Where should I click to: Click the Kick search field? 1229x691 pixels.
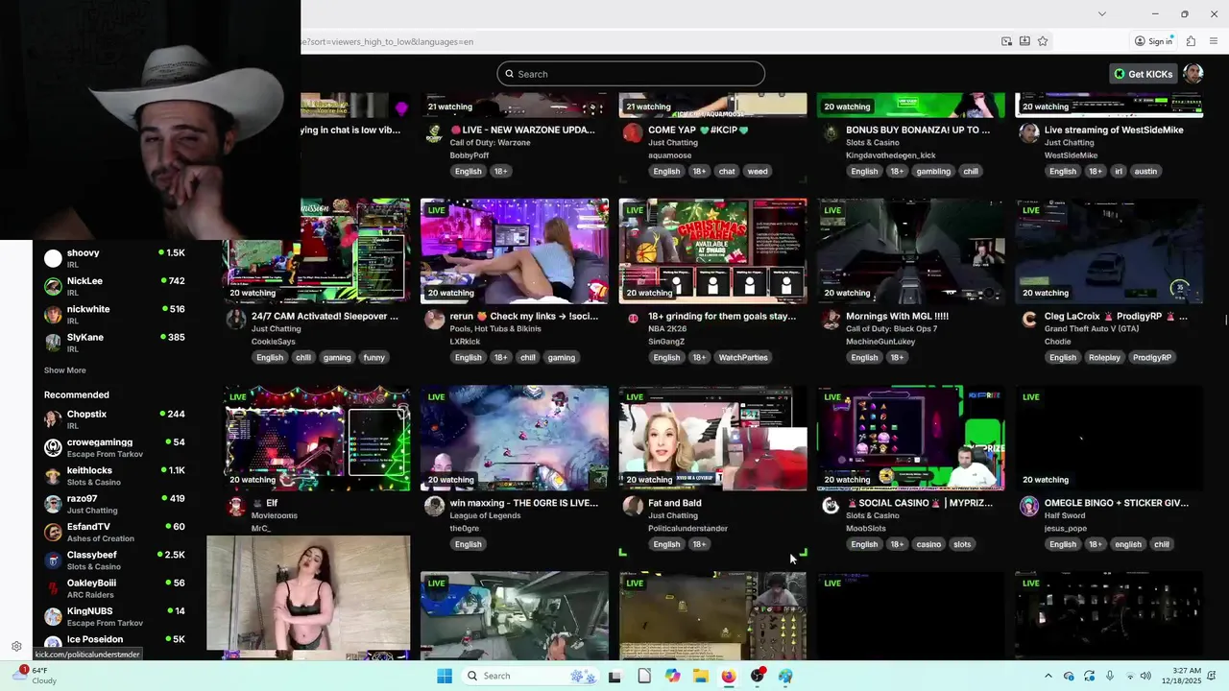coord(631,74)
